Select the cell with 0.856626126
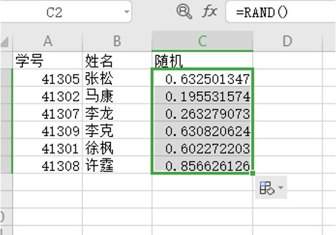Screen dimensions: 336x235 point(203,165)
